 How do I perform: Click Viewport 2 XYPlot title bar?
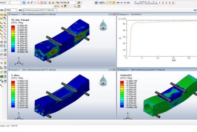pyautogui.click(x=157, y=14)
